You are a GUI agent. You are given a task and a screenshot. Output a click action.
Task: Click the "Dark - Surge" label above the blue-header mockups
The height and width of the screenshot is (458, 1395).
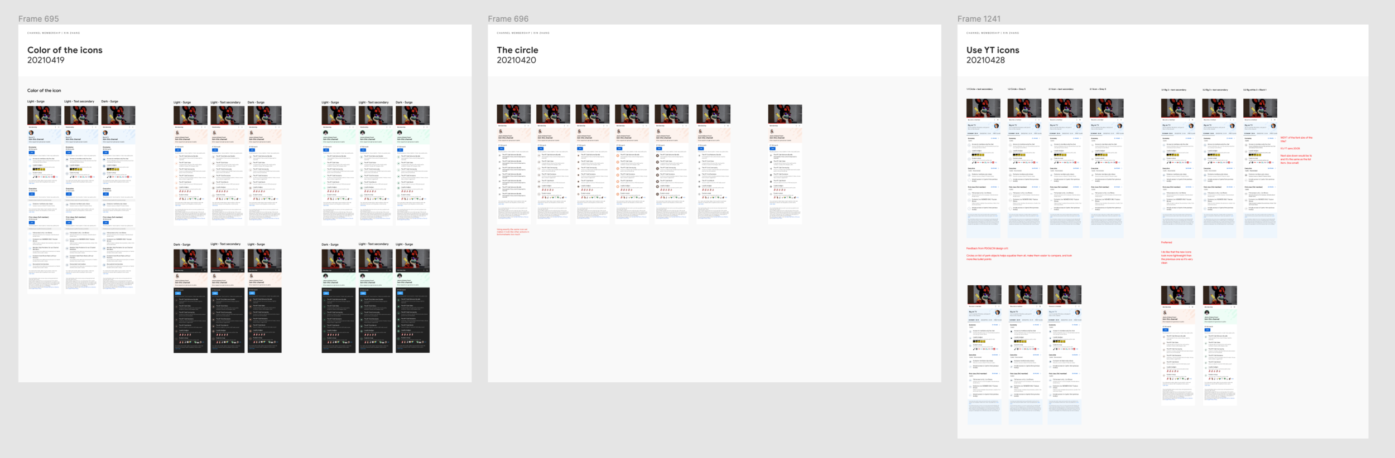tap(109, 101)
